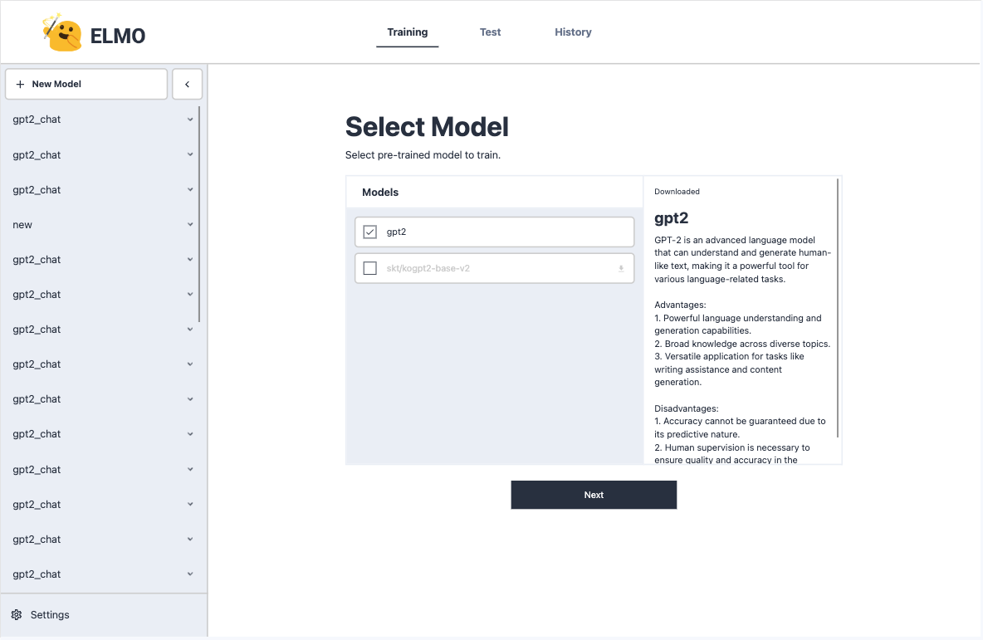Screen dimensions: 983x640
Task: Expand the last gpt2_chat entry
Action: 190,574
